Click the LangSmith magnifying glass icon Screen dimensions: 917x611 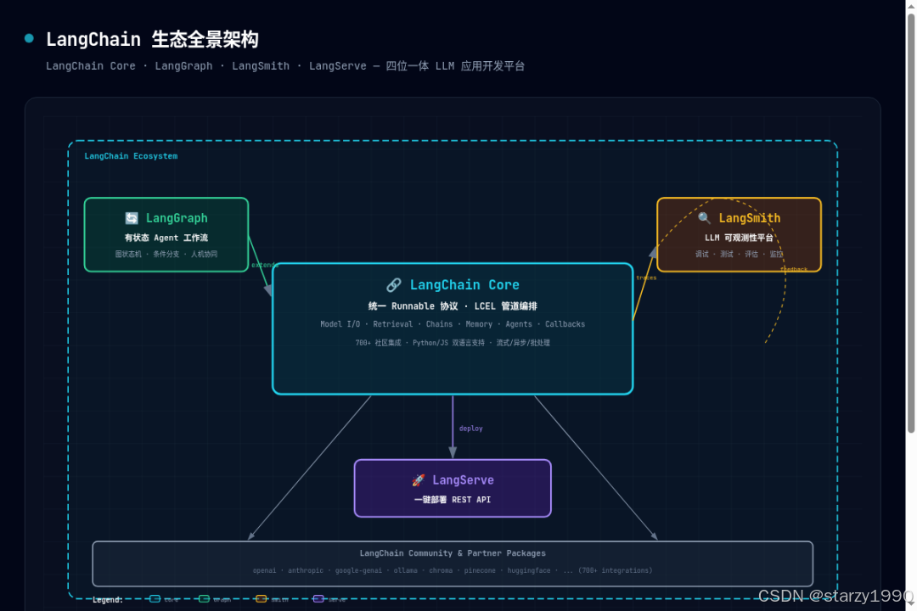(x=704, y=218)
